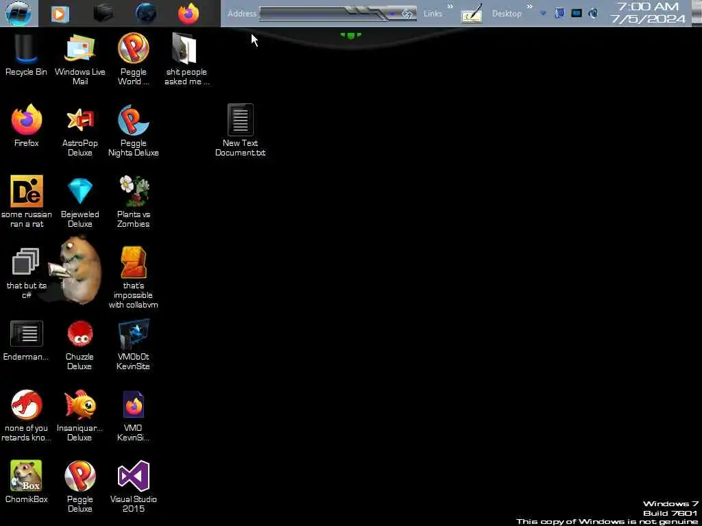The width and height of the screenshot is (702, 526).
Task: Open the 'none of you retards kno...' icon
Action: [27, 416]
